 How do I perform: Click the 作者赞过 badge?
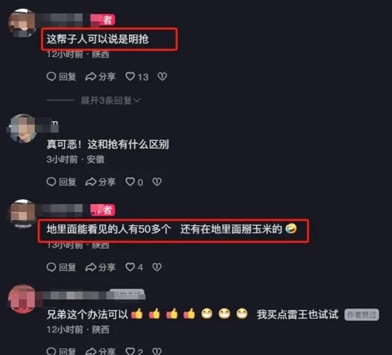(x=362, y=315)
